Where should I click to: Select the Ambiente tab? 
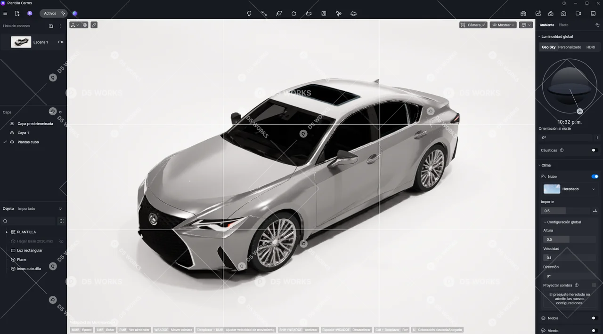click(x=547, y=25)
